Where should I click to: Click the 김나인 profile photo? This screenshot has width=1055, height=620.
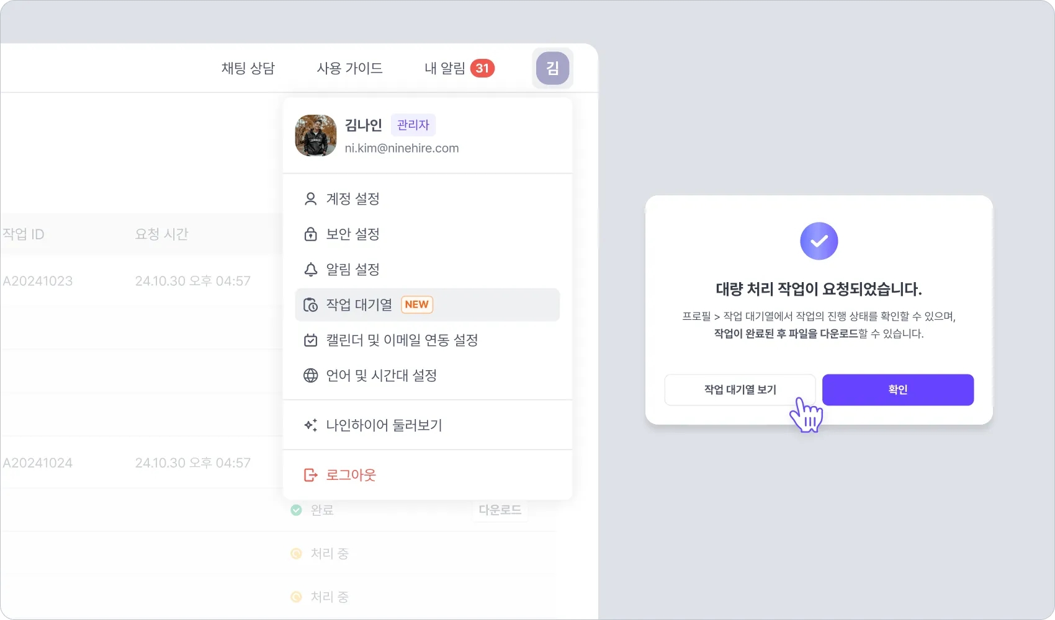click(316, 136)
